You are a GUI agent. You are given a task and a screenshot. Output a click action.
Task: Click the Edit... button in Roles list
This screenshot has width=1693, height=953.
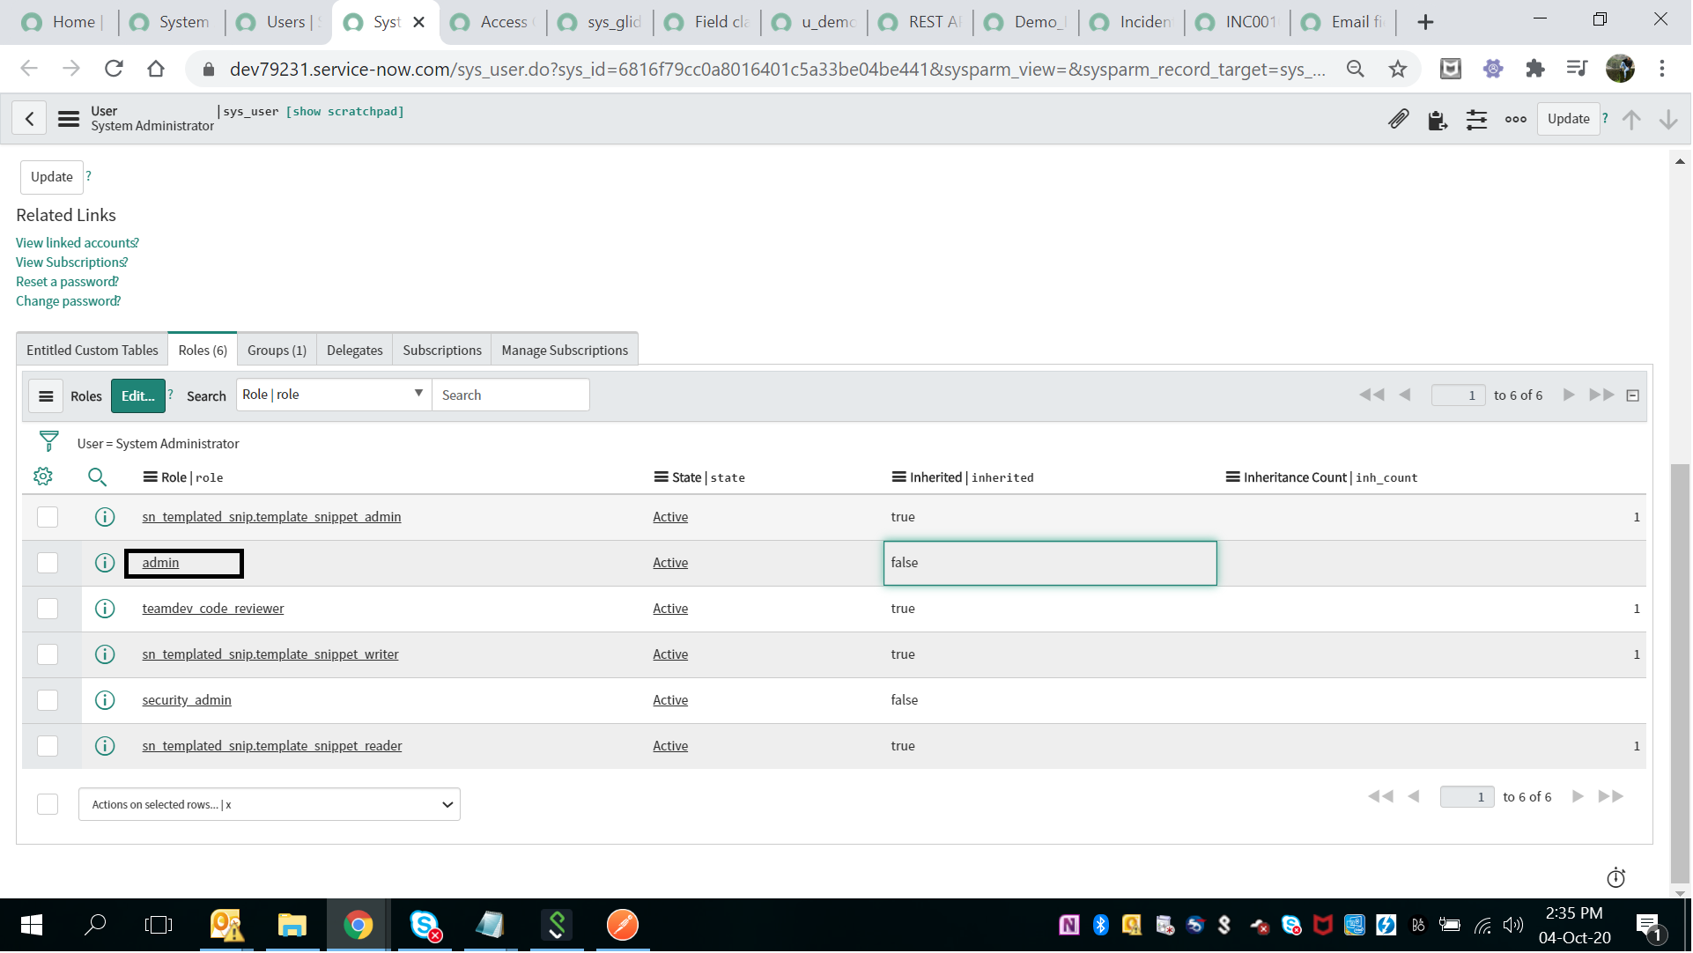[138, 396]
